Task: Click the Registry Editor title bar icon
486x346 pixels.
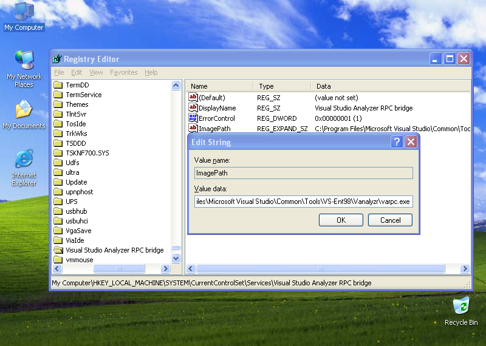Action: (56, 58)
